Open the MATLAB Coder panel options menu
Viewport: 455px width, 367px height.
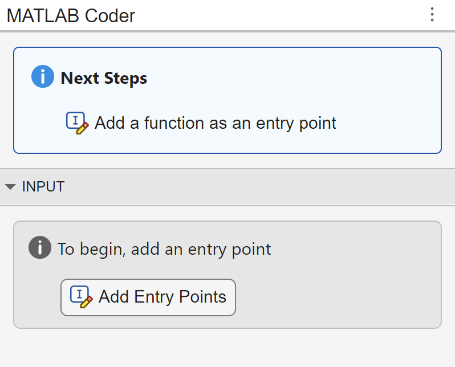[432, 15]
